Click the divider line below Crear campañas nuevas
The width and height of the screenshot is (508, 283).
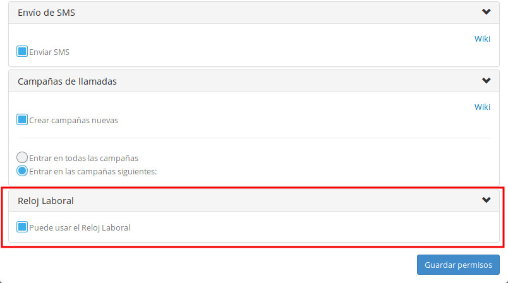[254, 138]
